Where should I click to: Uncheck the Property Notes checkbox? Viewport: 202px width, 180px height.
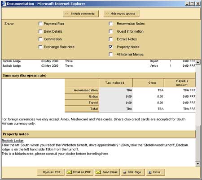pyautogui.click(x=111, y=47)
